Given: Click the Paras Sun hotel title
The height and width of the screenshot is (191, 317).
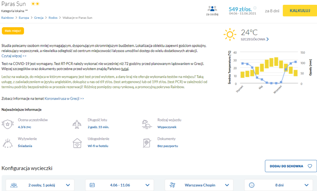Looking at the screenshot, I should click(14, 4).
